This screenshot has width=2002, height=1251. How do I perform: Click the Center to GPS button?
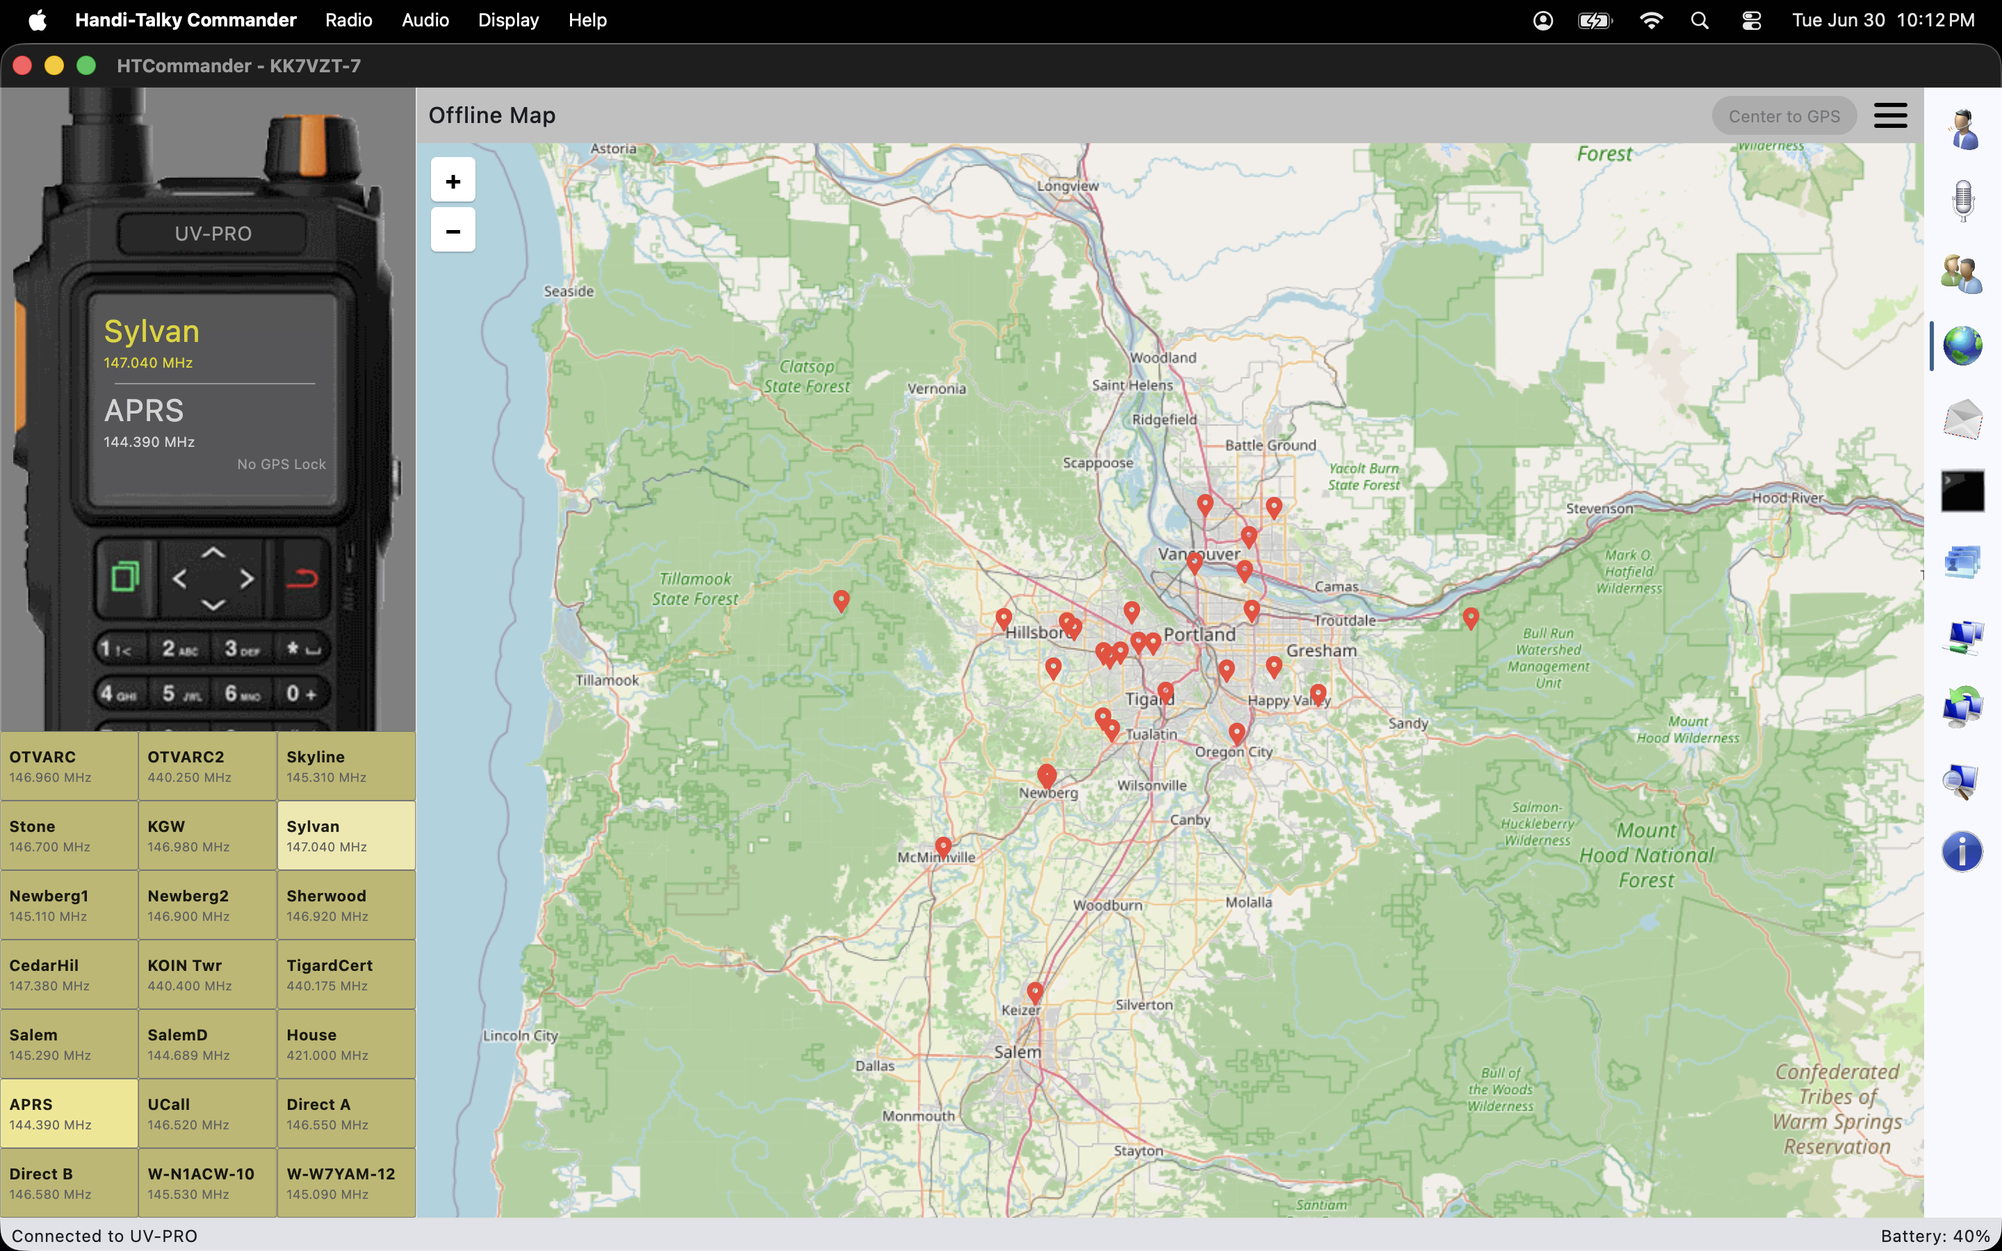click(1784, 116)
